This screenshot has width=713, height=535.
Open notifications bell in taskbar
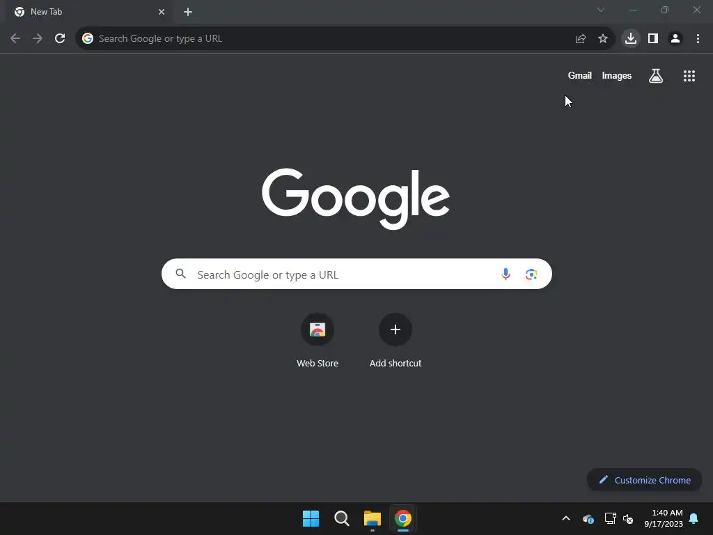coord(694,518)
